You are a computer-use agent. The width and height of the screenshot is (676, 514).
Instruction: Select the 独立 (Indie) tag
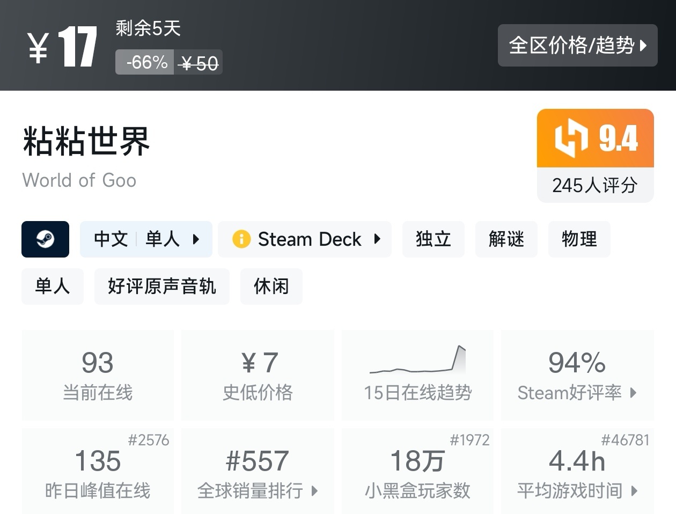433,239
